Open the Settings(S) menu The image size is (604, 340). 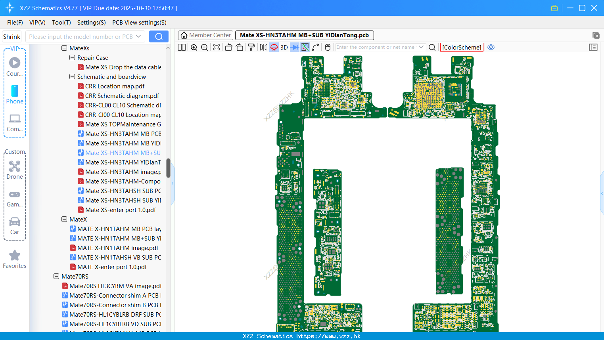(92, 23)
